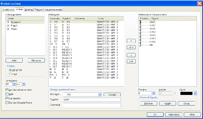
Task: Click the Hilfe button
Action: click(192, 115)
